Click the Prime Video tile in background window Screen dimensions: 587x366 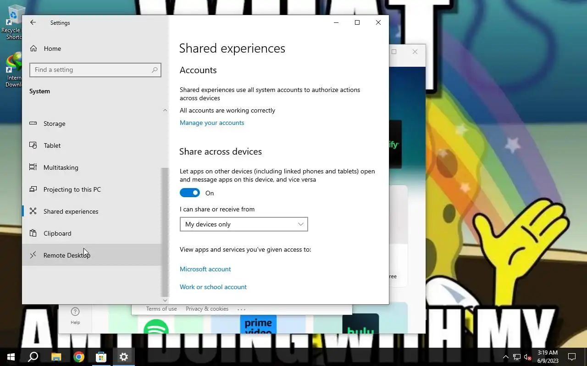tap(258, 324)
